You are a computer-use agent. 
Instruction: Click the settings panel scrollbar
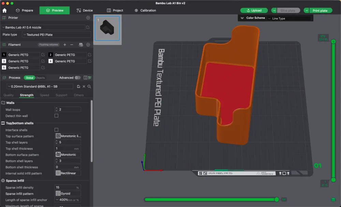pos(91,131)
